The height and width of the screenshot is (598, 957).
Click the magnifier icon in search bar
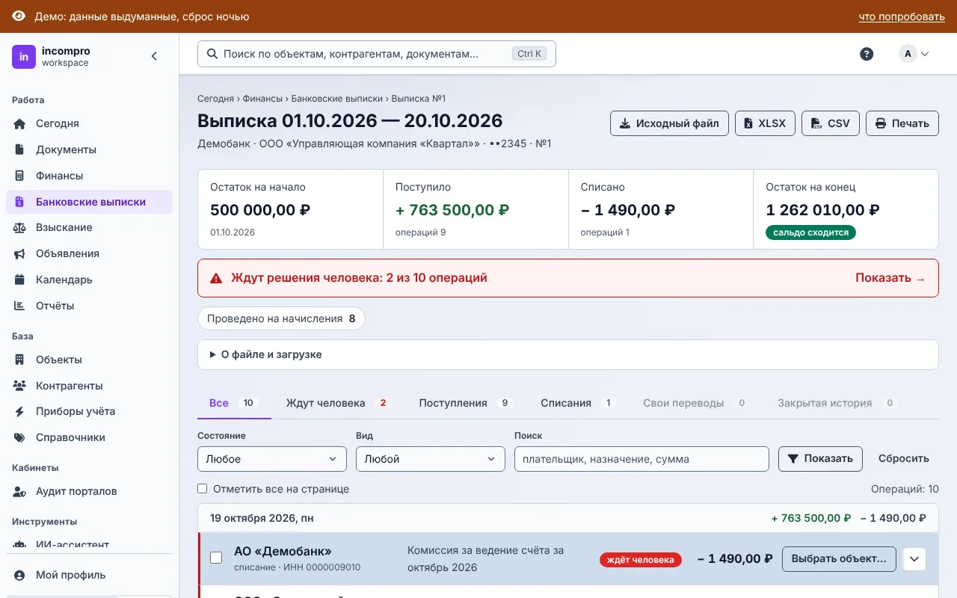point(212,54)
